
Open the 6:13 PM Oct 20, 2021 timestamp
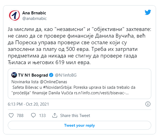pos(28,104)
